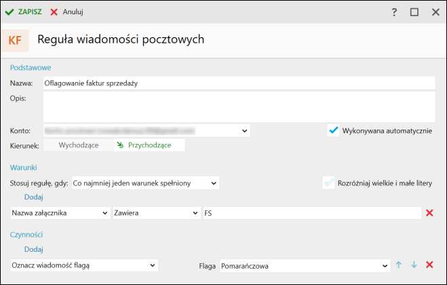447x285 pixels.
Task: Open help via the question mark icon
Action: point(394,12)
